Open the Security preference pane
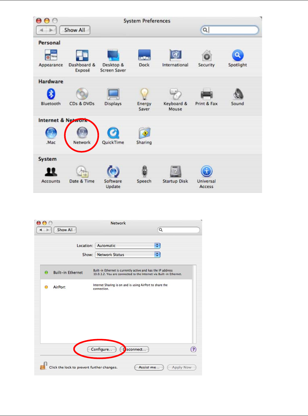This screenshot has width=308, height=416. pos(207,58)
